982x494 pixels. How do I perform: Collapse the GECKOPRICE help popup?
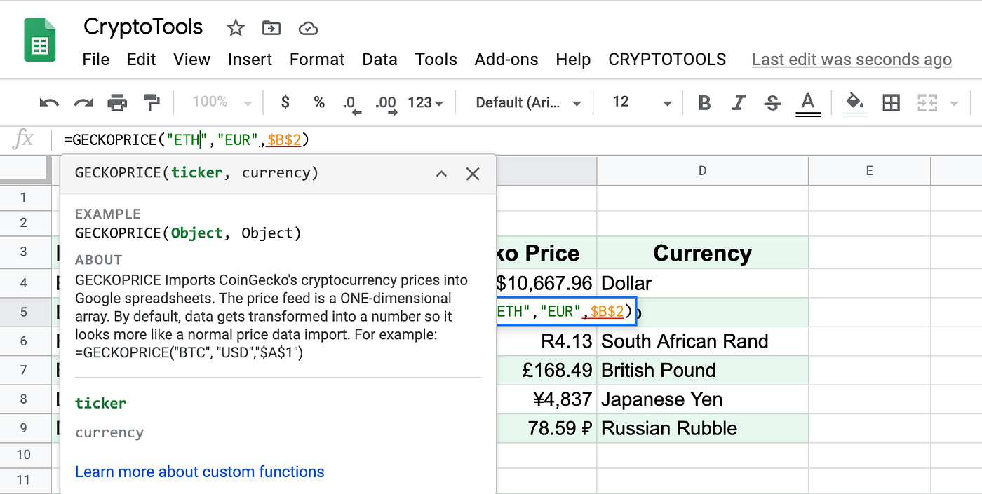441,174
